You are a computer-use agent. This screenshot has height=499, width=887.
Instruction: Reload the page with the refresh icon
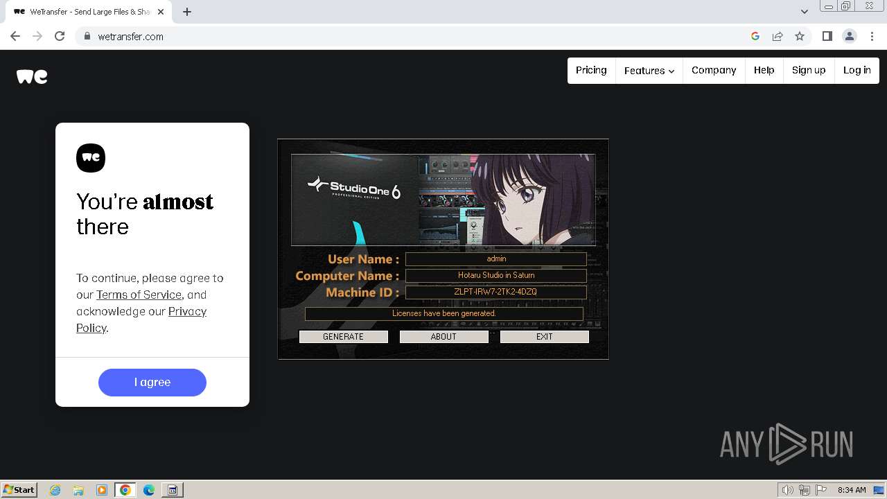(x=60, y=36)
